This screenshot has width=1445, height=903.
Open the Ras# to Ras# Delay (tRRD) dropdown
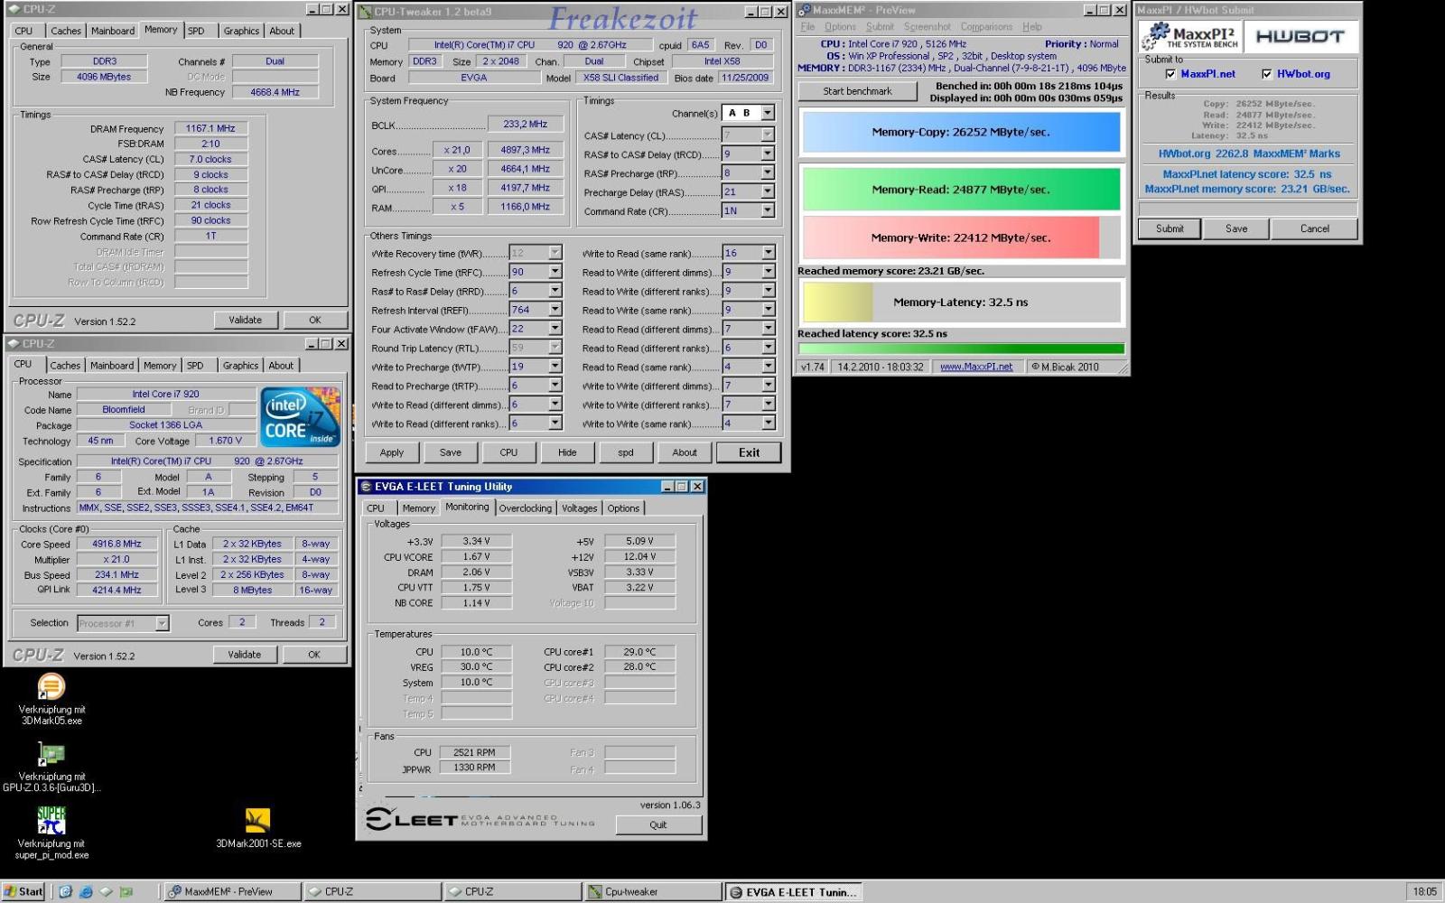coord(555,291)
